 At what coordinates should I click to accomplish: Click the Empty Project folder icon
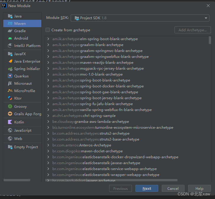(10, 147)
